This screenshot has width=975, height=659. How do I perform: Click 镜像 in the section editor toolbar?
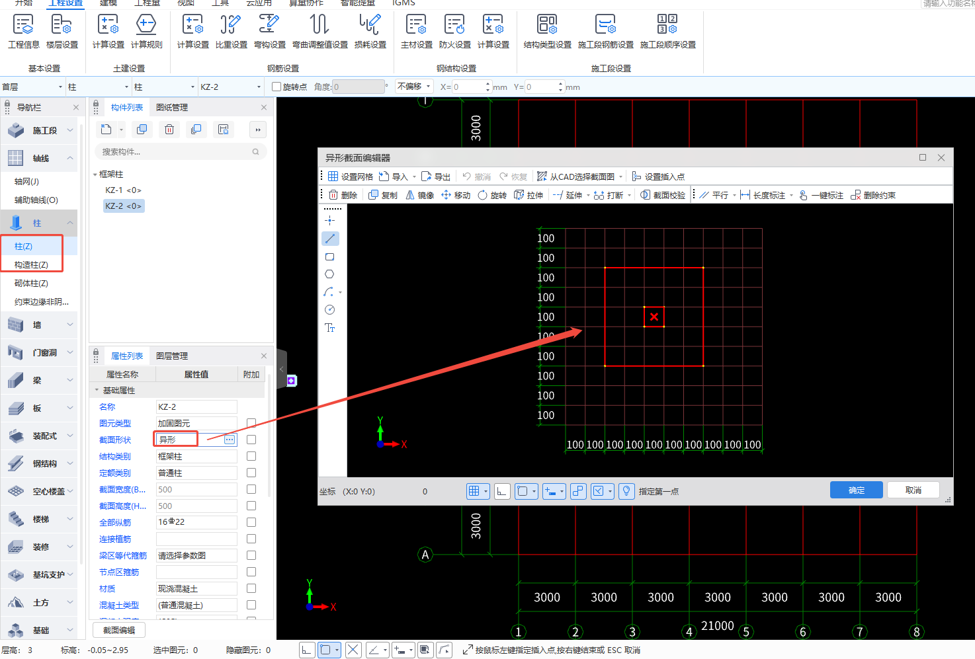click(x=419, y=195)
